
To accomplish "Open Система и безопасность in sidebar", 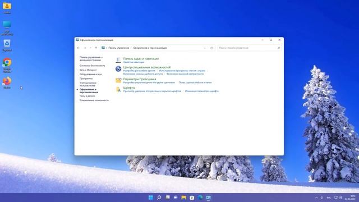I will [92, 66].
